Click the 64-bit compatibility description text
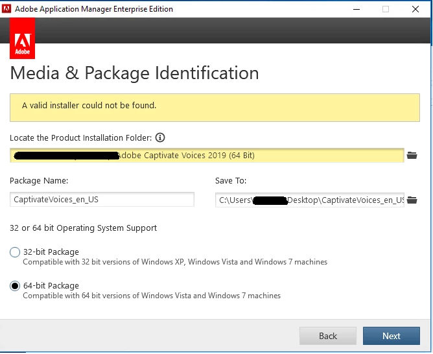The height and width of the screenshot is (354, 433). pyautogui.click(x=152, y=296)
